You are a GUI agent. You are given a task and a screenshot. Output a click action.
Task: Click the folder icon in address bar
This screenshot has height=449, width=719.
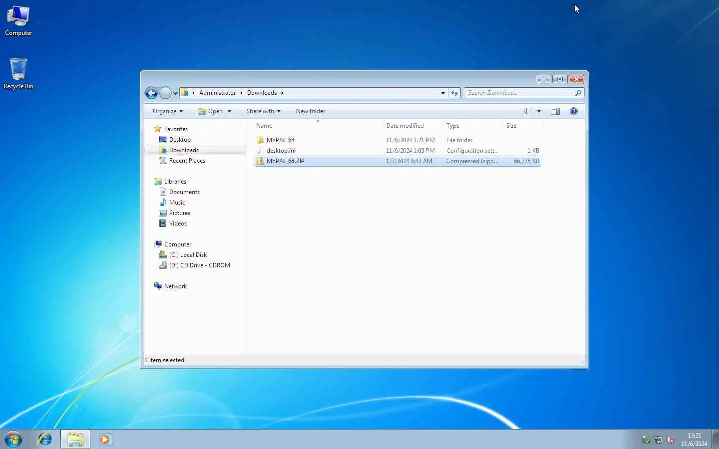(185, 93)
